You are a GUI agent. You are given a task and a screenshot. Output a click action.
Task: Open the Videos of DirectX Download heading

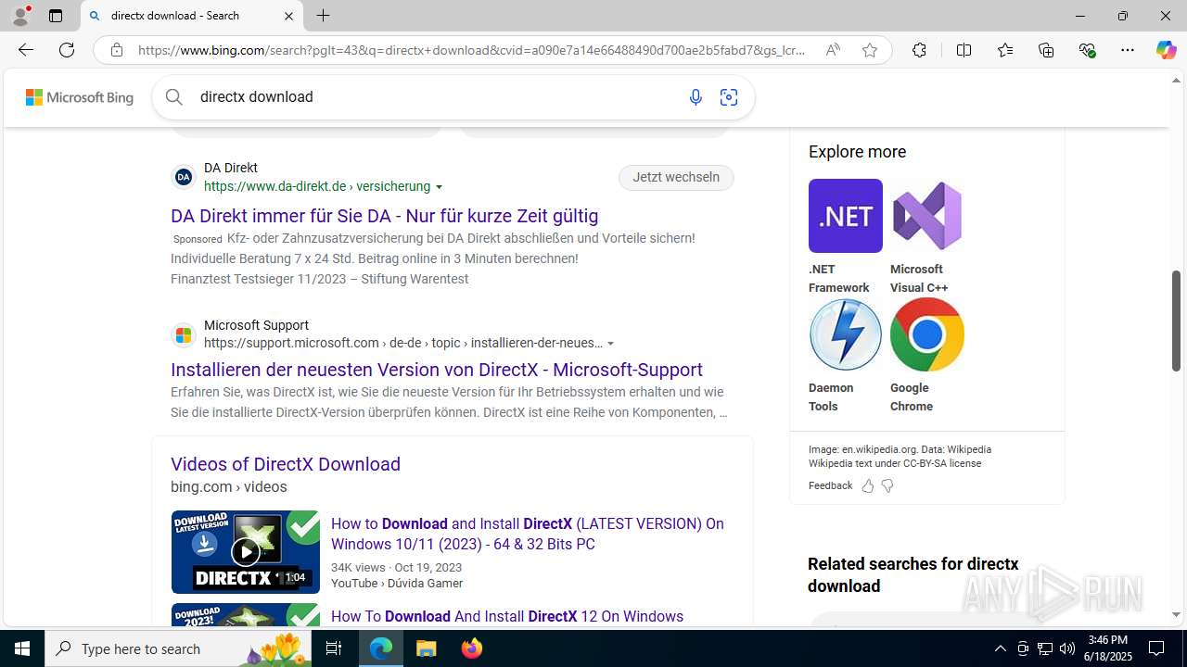[x=286, y=464]
